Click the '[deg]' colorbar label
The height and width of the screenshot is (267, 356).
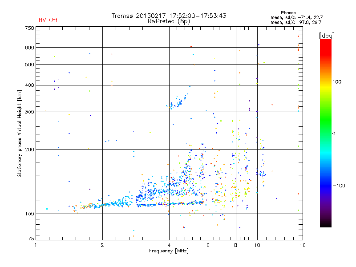point(327,36)
